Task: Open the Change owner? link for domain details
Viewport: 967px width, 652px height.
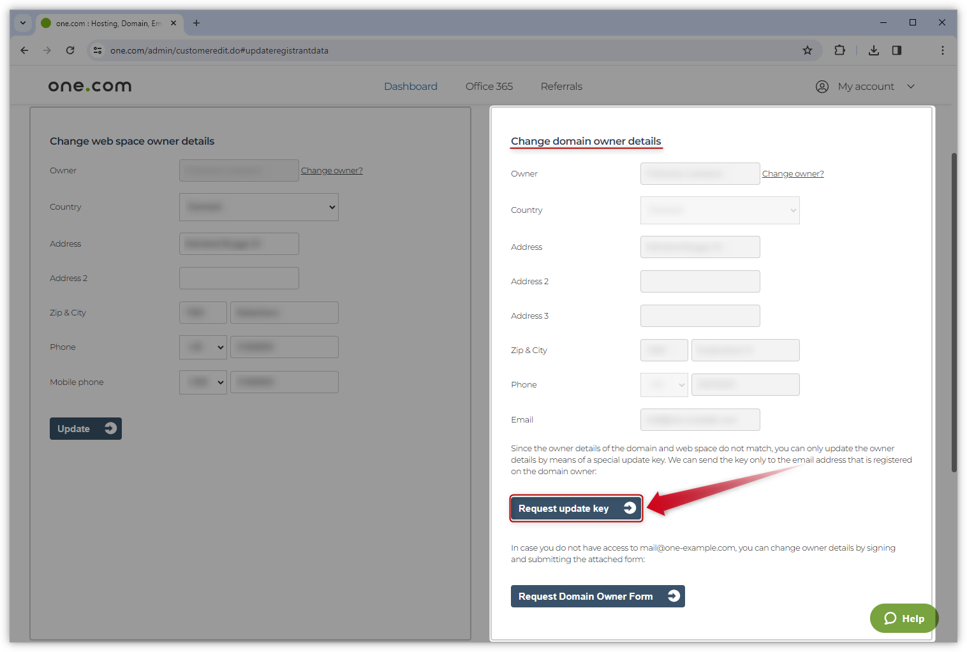Action: [792, 173]
